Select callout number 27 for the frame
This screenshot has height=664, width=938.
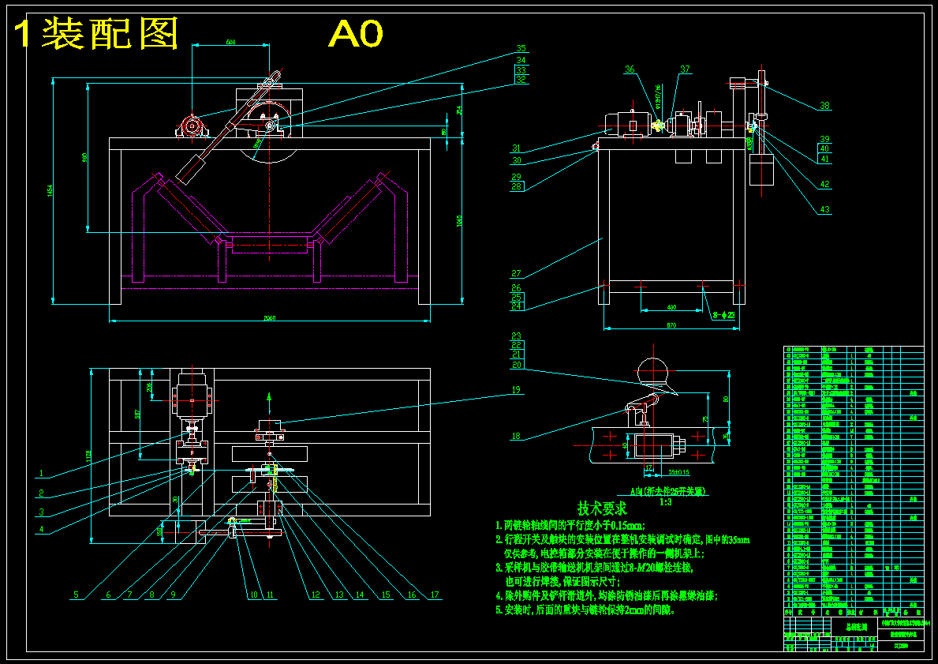(516, 274)
